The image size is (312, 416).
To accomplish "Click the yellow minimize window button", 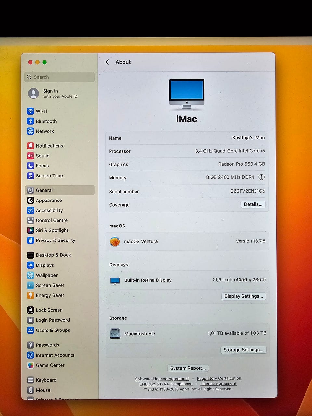I will tap(37, 62).
